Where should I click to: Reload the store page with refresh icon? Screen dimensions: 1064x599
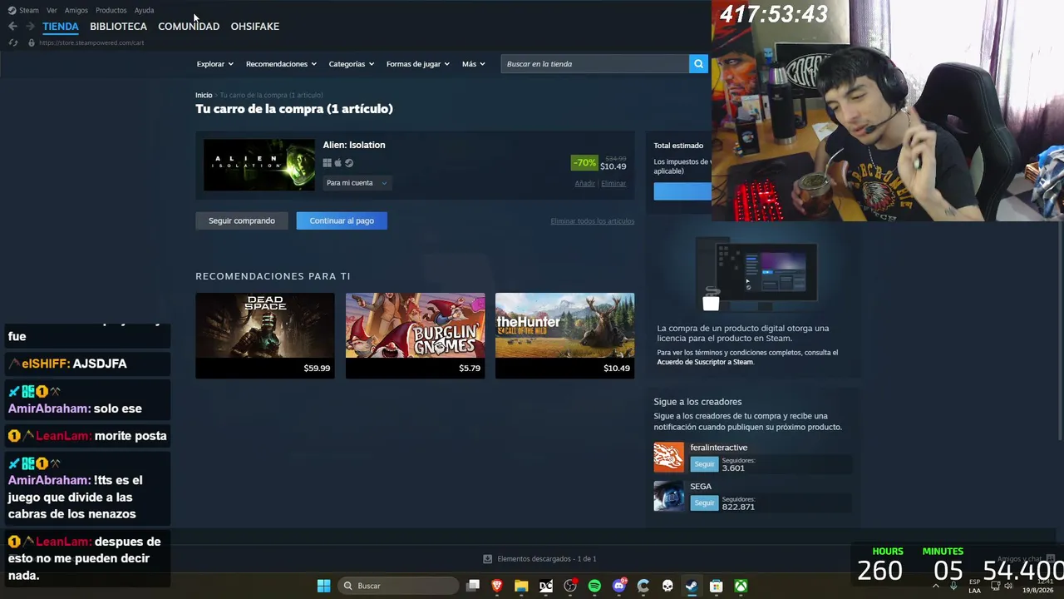(13, 42)
